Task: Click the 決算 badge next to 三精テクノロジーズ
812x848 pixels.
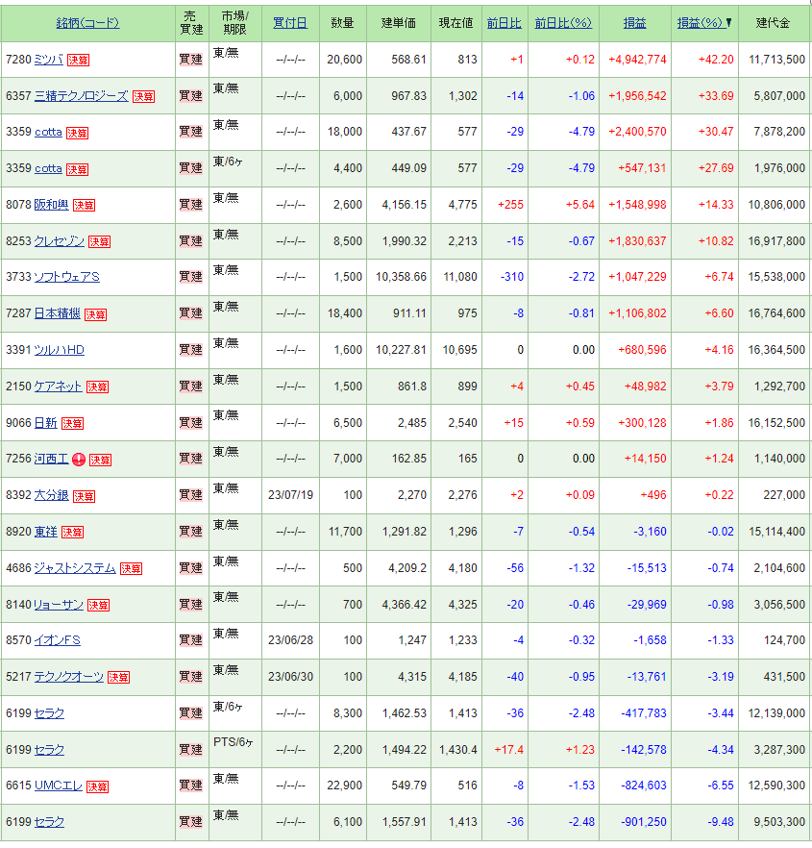Action: pos(144,96)
